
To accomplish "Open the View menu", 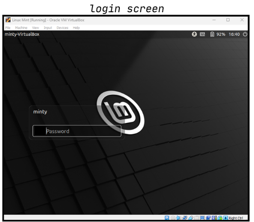I will point(36,28).
